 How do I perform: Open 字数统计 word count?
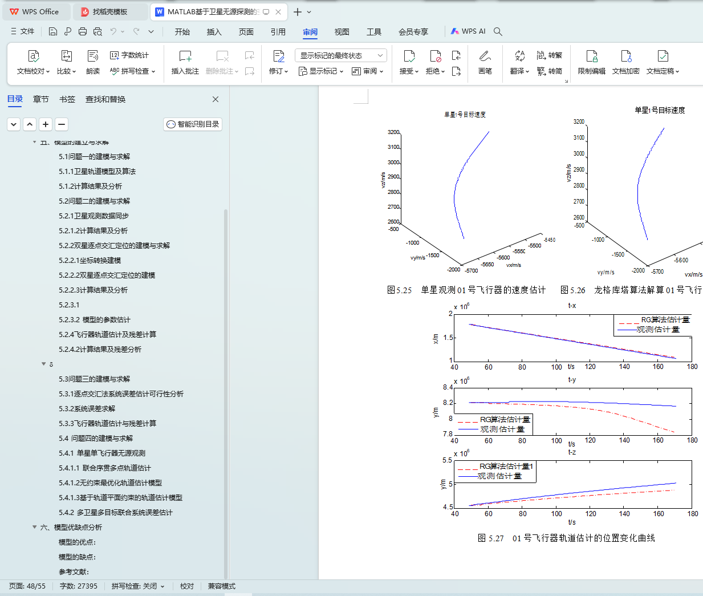(129, 55)
